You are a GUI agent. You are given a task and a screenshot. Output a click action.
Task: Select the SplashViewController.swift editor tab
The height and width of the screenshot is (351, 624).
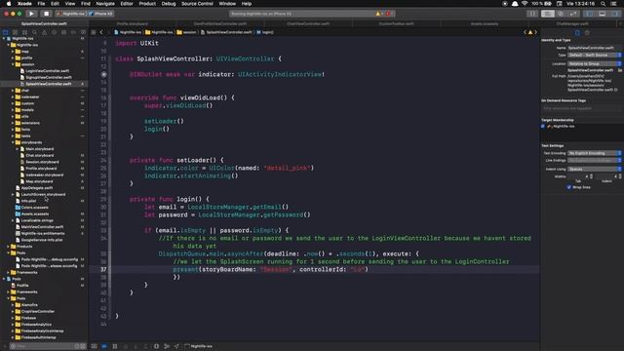44,23
